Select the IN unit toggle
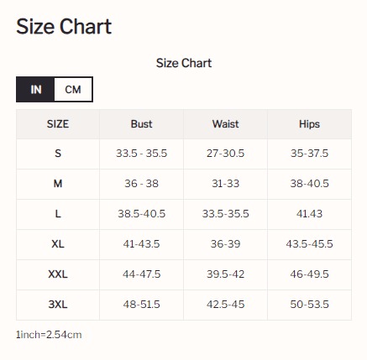The width and height of the screenshot is (367, 360). click(35, 90)
